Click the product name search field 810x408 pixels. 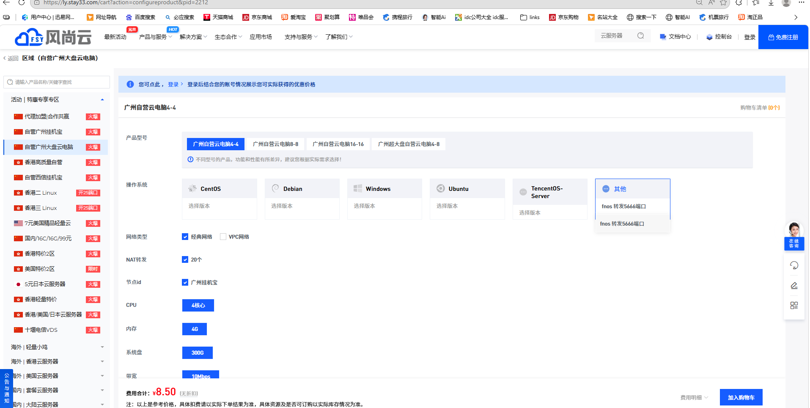point(57,82)
